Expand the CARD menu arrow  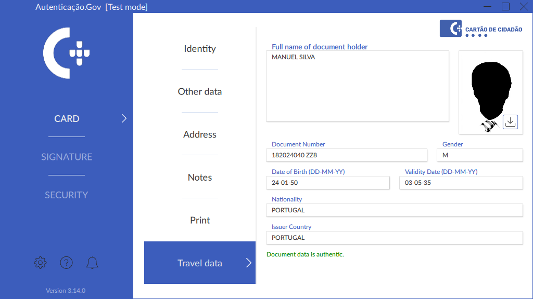click(124, 118)
